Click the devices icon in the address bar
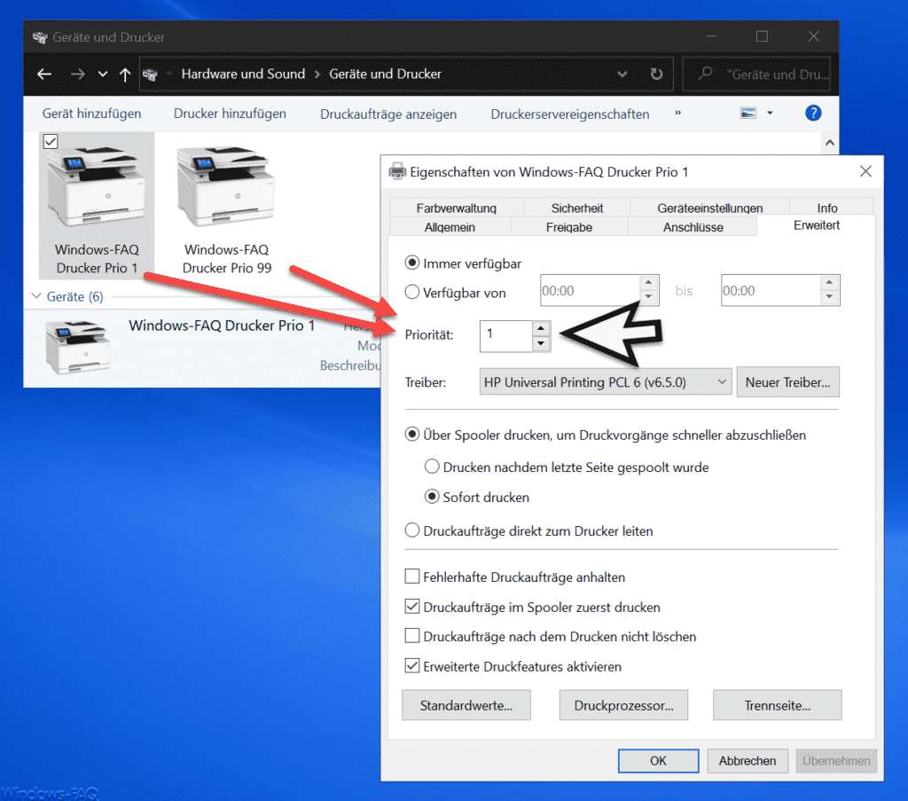Viewport: 908px width, 801px height. click(x=150, y=75)
